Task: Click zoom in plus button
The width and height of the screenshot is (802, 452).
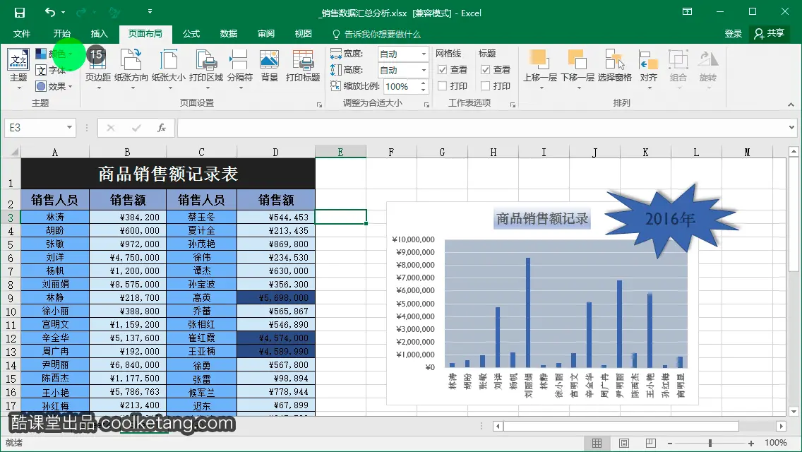Action: tap(751, 444)
